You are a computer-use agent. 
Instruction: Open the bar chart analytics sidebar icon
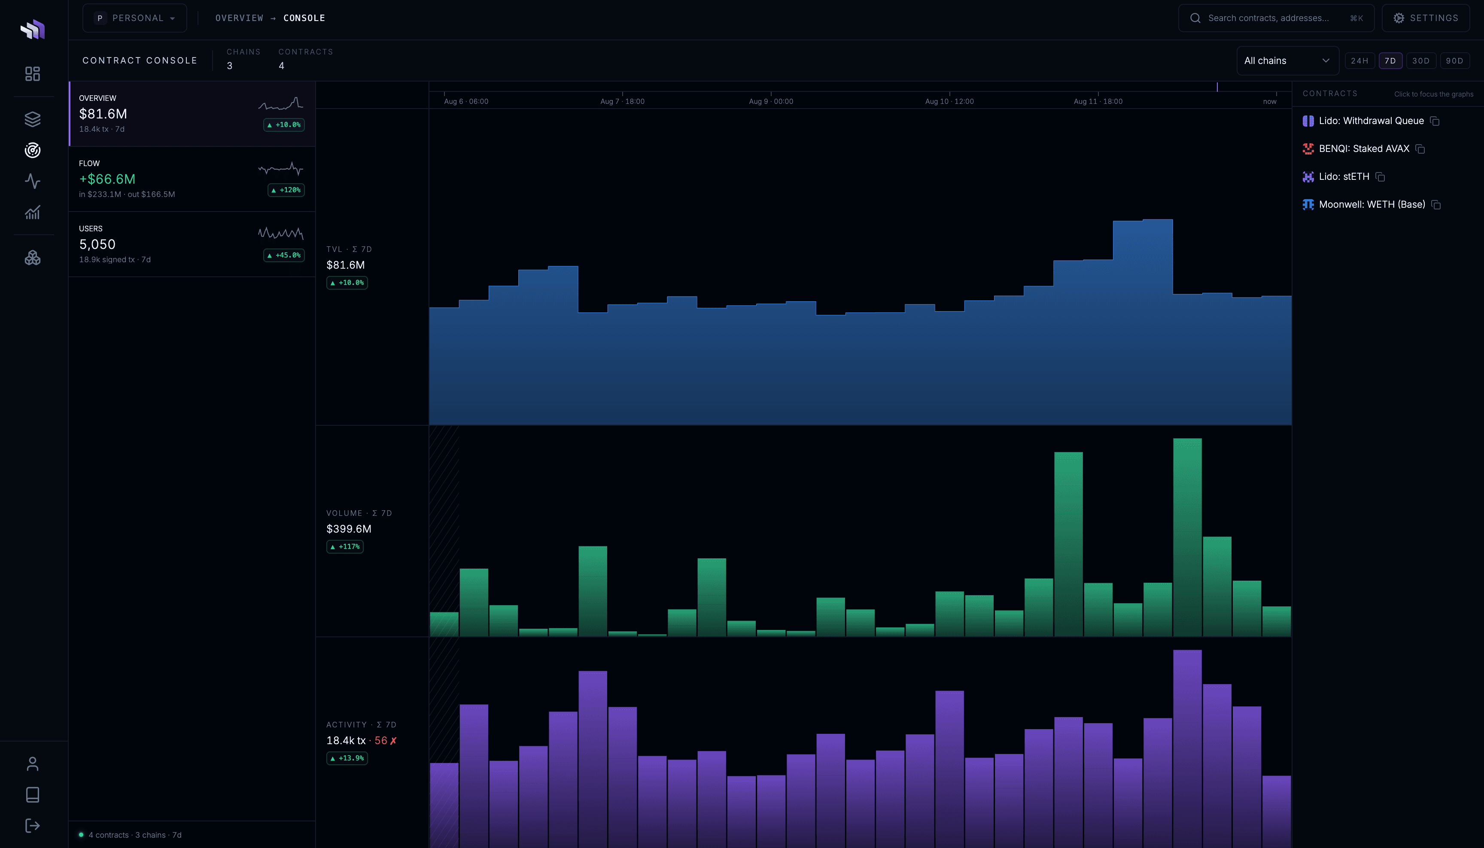pos(33,212)
